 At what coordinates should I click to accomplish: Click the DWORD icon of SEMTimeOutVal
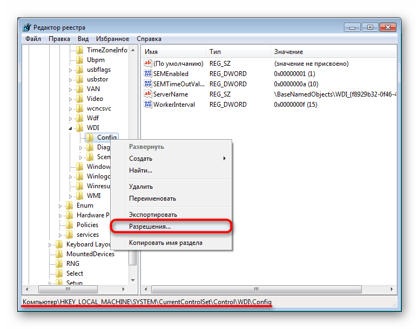[148, 84]
